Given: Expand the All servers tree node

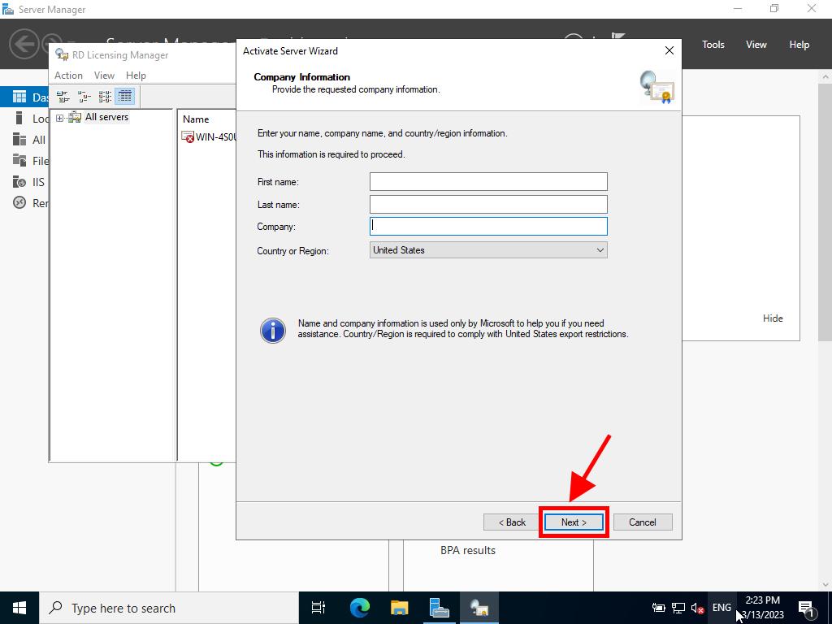Looking at the screenshot, I should click(59, 118).
